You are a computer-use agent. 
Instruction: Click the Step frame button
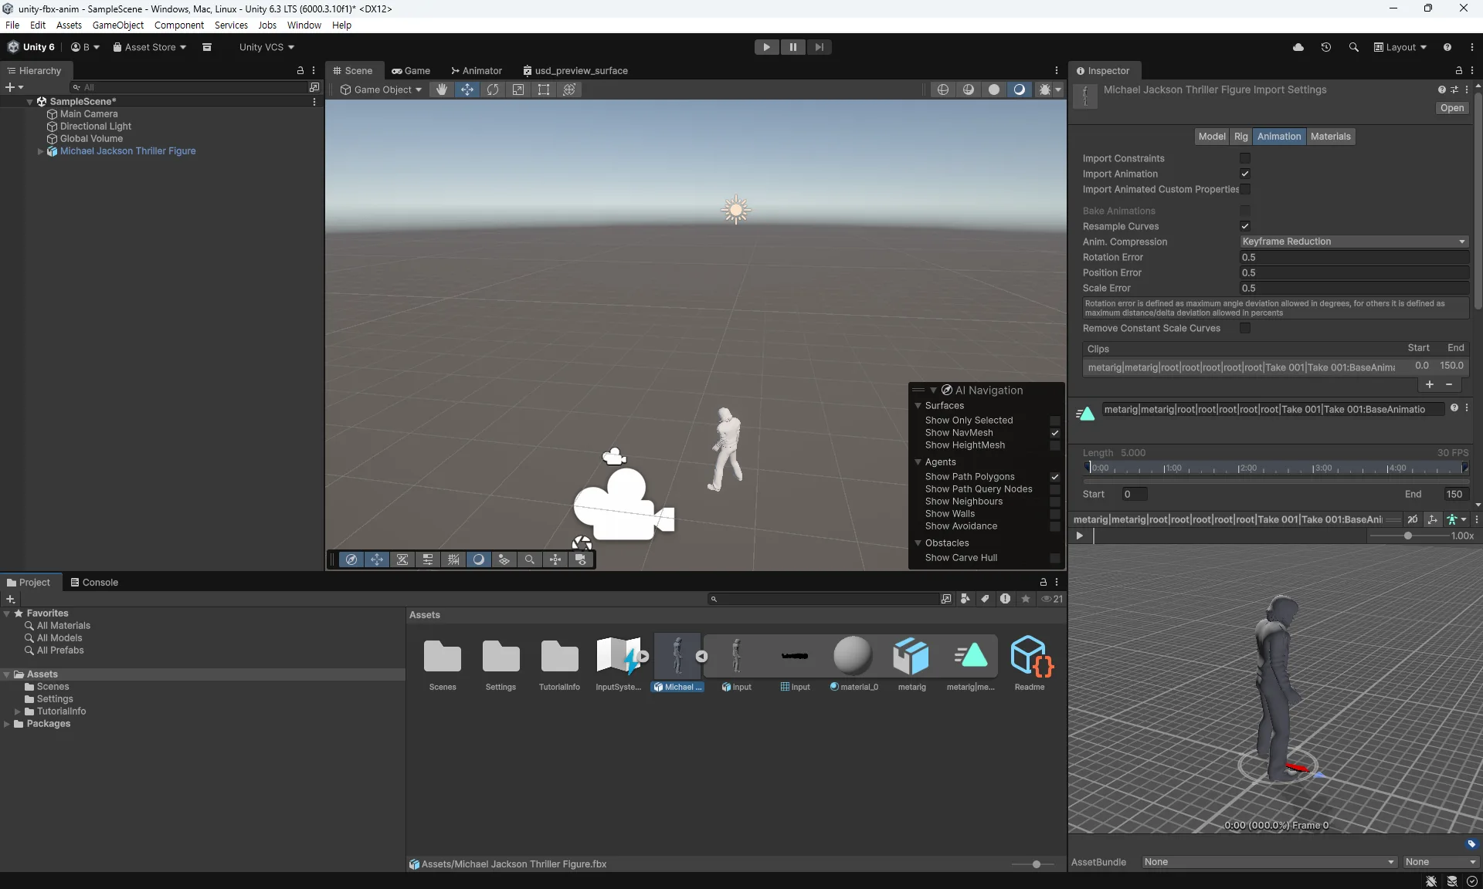coord(819,47)
